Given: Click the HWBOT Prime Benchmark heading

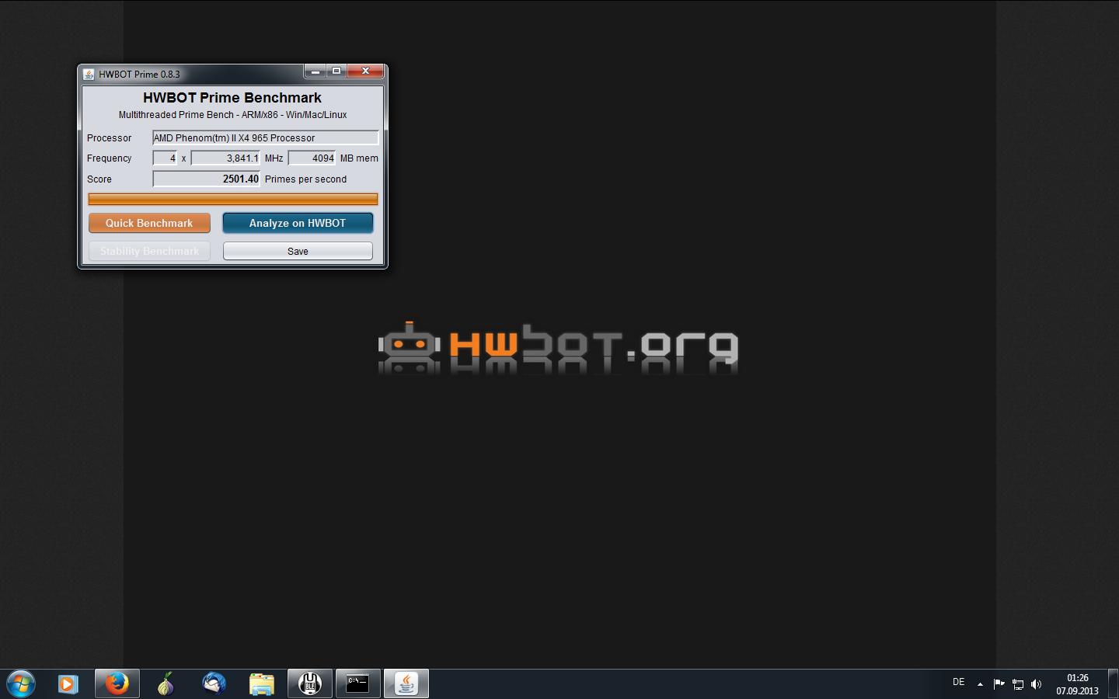Looking at the screenshot, I should click(232, 98).
